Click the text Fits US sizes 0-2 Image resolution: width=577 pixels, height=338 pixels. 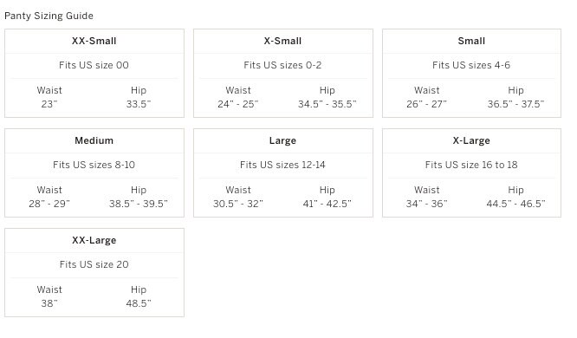coord(282,65)
